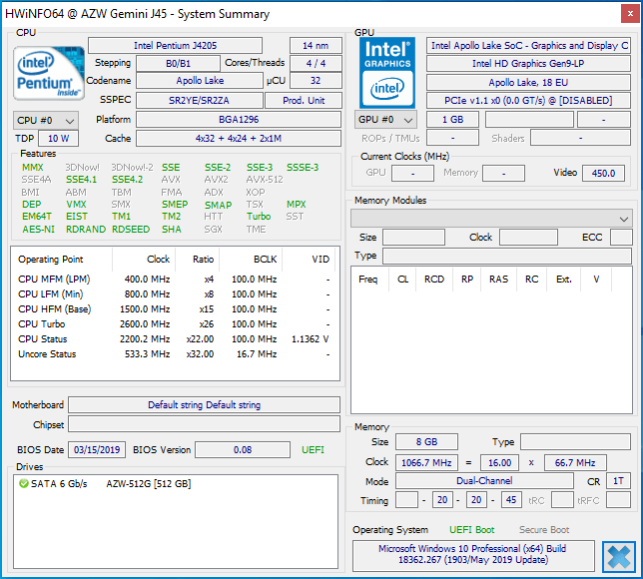Viewport: 643px width, 579px height.
Task: Click the Apollo Lake, 18 EU field
Action: 528,83
